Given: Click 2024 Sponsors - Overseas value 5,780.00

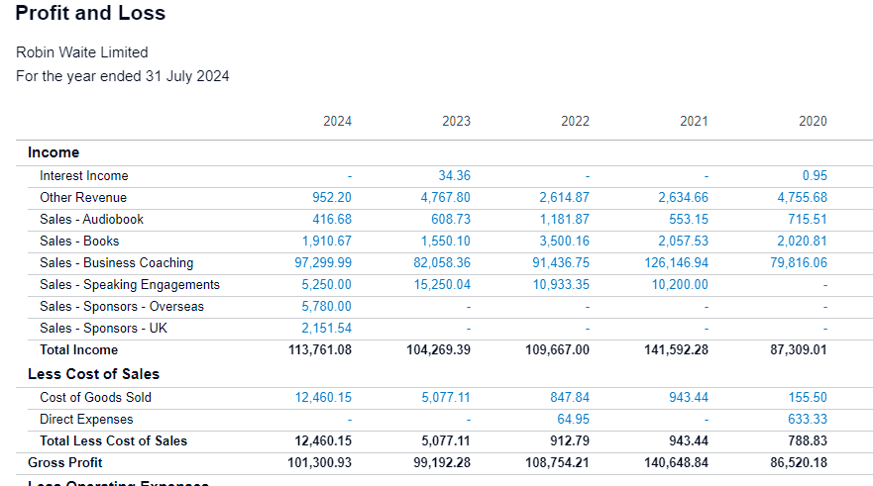Looking at the screenshot, I should pyautogui.click(x=327, y=306).
